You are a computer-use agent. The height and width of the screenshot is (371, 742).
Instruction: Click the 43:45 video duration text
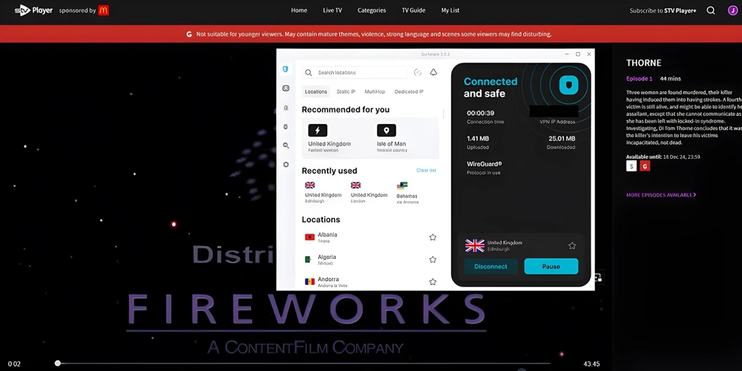tap(591, 364)
